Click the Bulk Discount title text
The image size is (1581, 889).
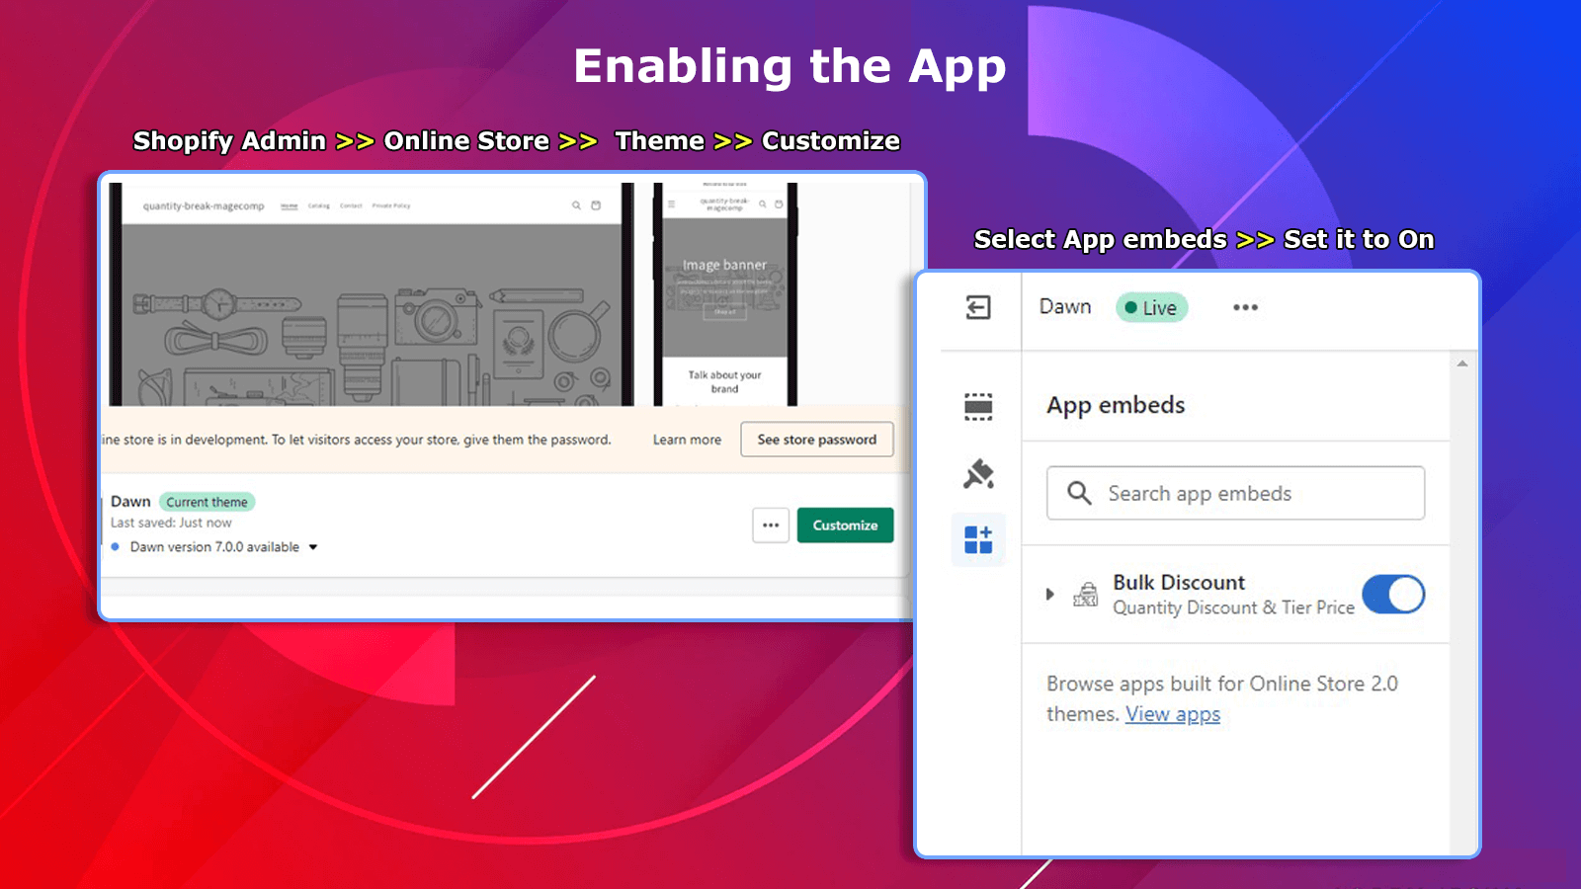click(x=1179, y=582)
